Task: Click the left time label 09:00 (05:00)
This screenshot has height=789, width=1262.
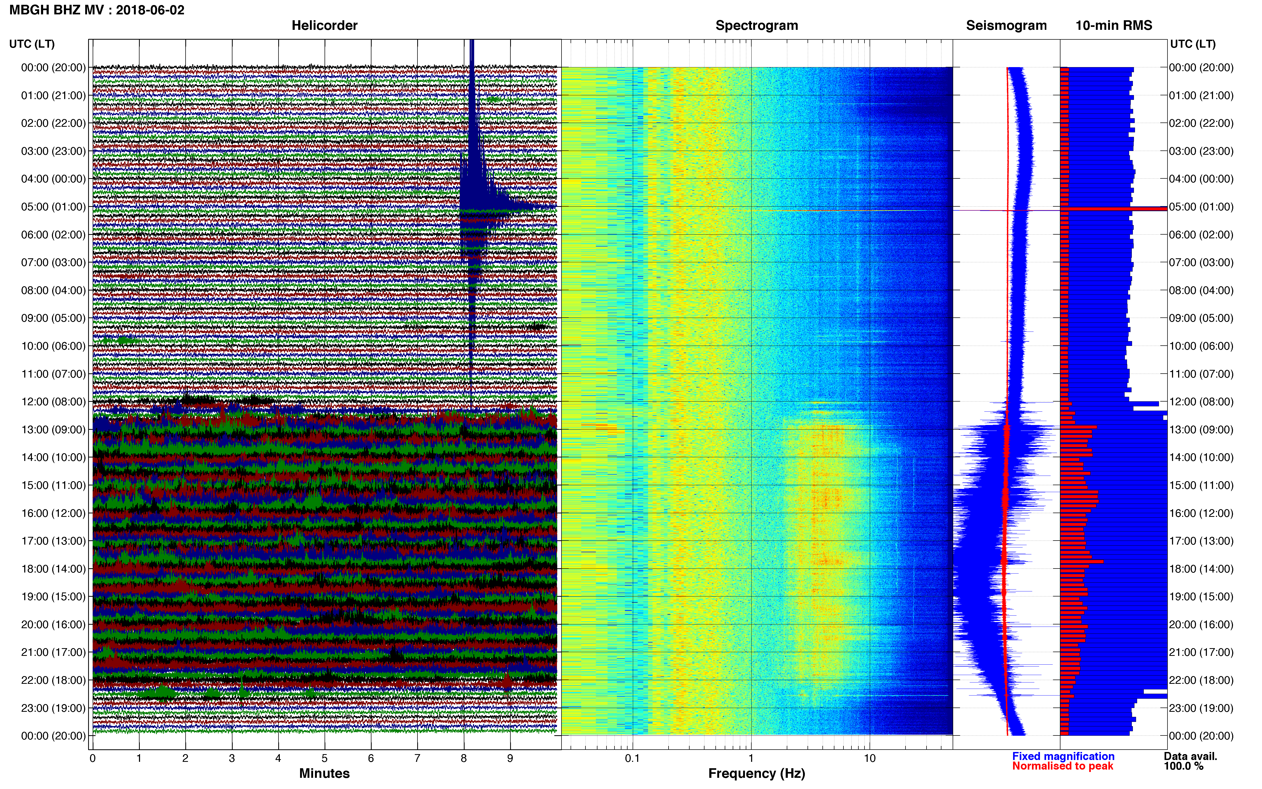Action: pos(53,318)
